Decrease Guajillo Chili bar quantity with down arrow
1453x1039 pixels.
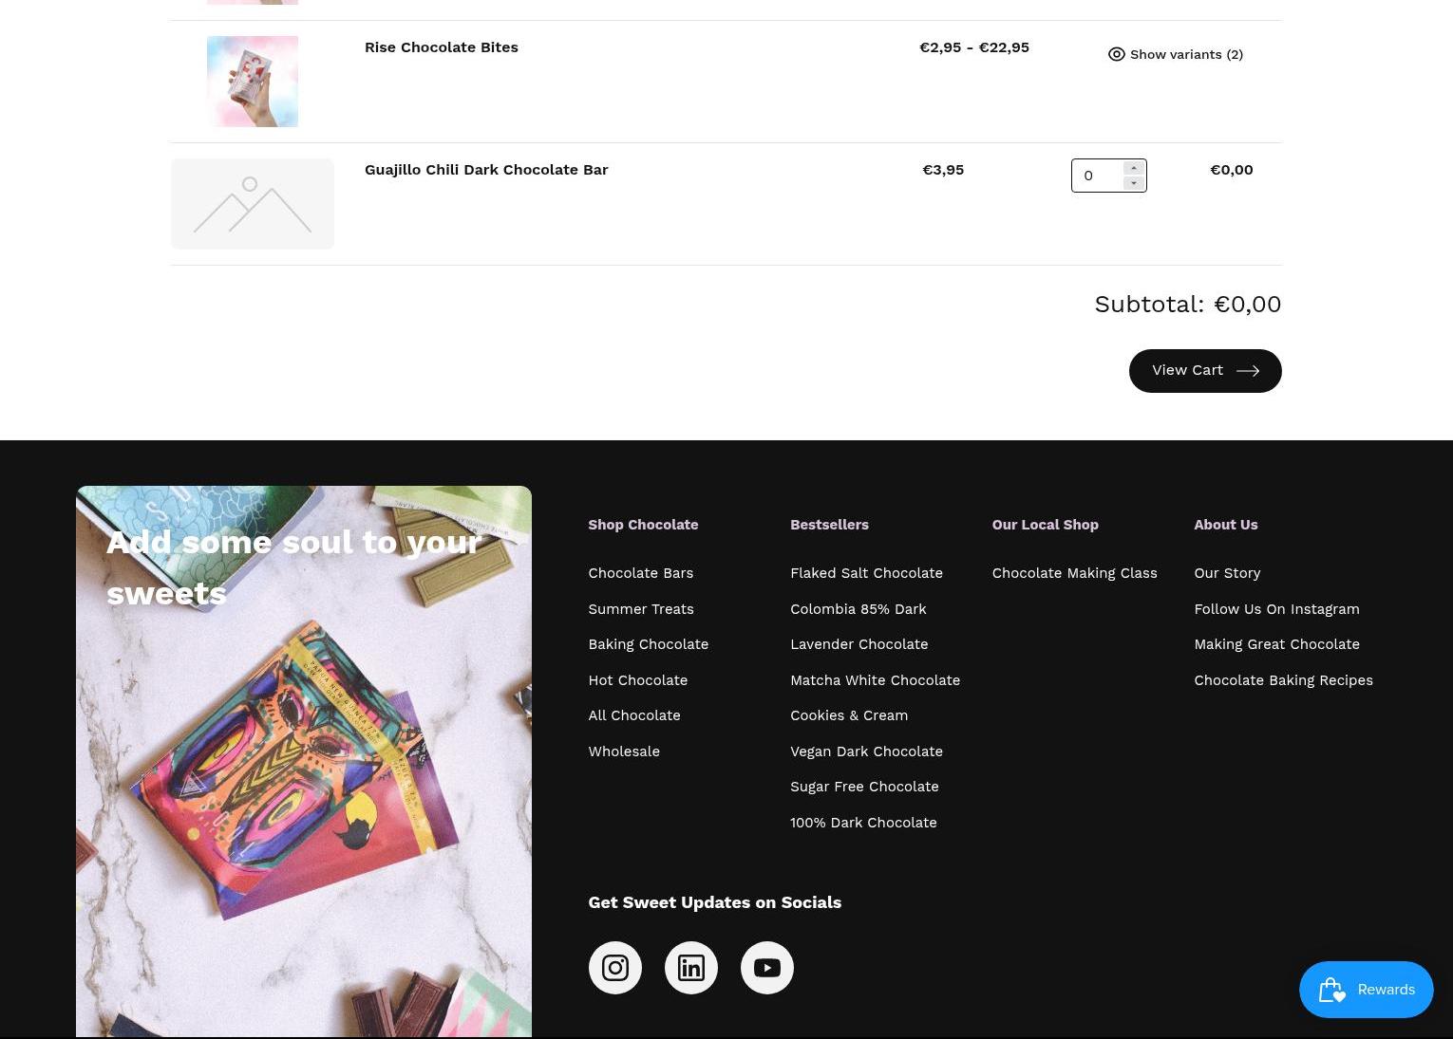click(x=1134, y=183)
